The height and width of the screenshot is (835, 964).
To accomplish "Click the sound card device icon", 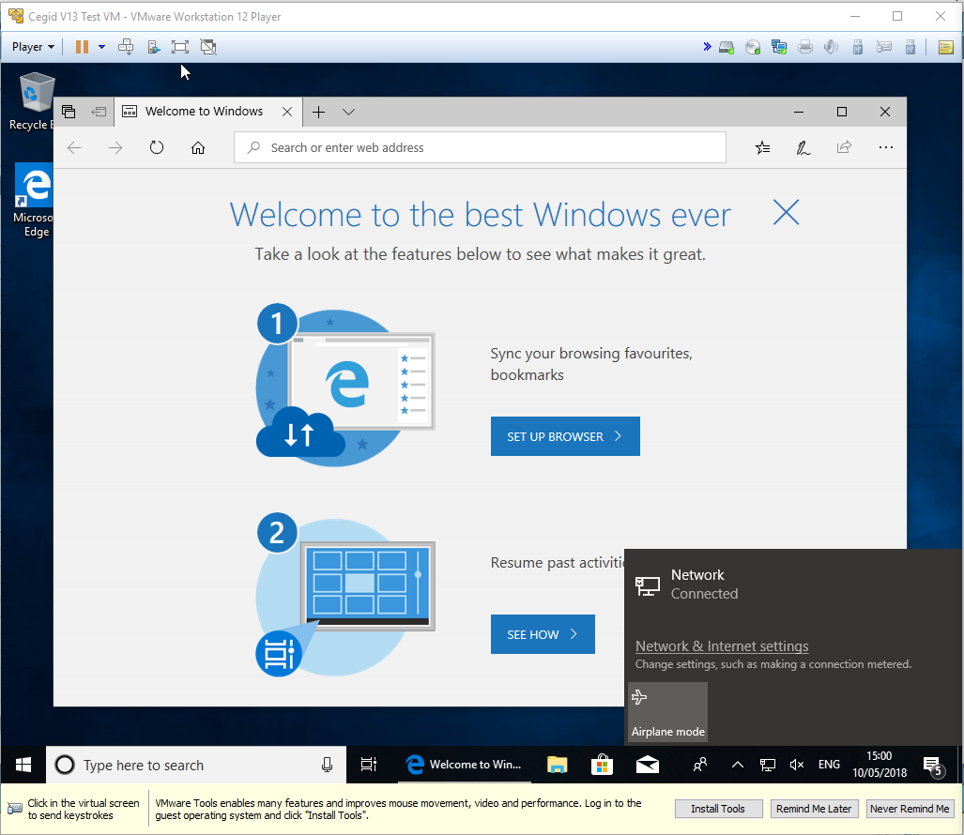I will click(x=832, y=47).
